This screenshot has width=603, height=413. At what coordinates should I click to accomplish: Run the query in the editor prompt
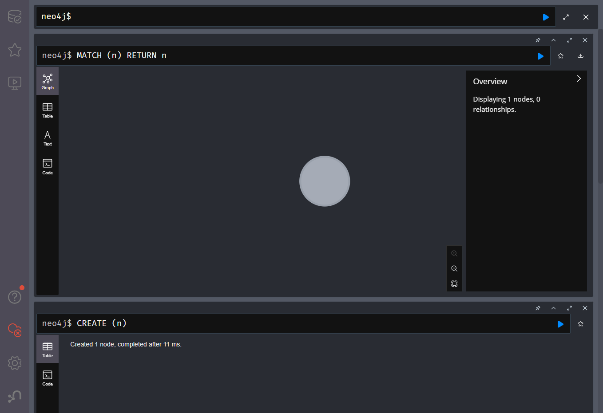[545, 17]
